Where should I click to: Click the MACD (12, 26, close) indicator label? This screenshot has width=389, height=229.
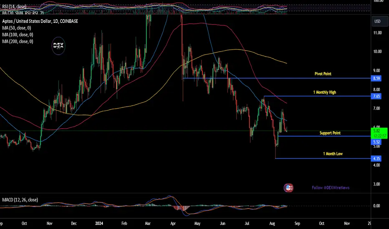pos(20,200)
